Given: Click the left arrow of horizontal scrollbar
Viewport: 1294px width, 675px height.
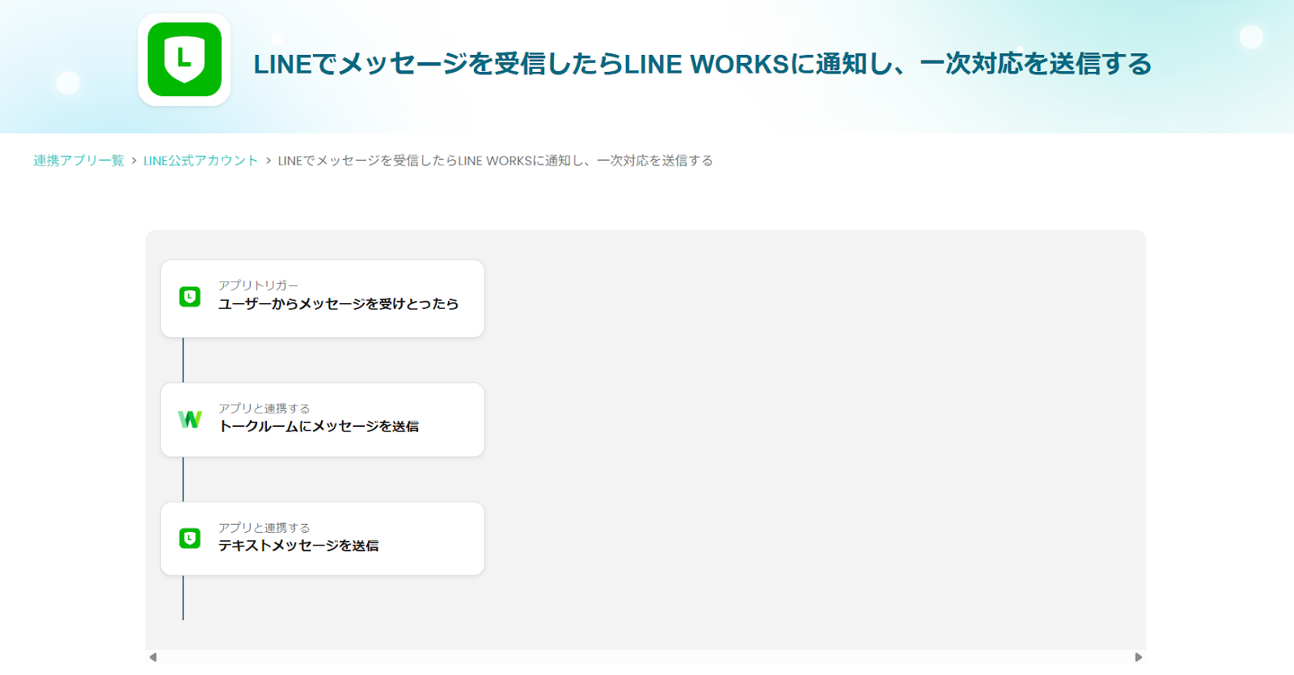Looking at the screenshot, I should point(153,657).
